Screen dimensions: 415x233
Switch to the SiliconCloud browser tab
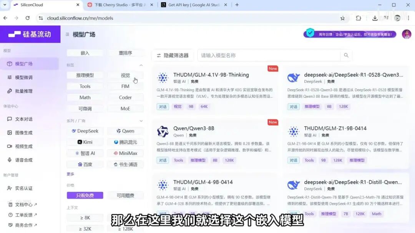point(46,5)
